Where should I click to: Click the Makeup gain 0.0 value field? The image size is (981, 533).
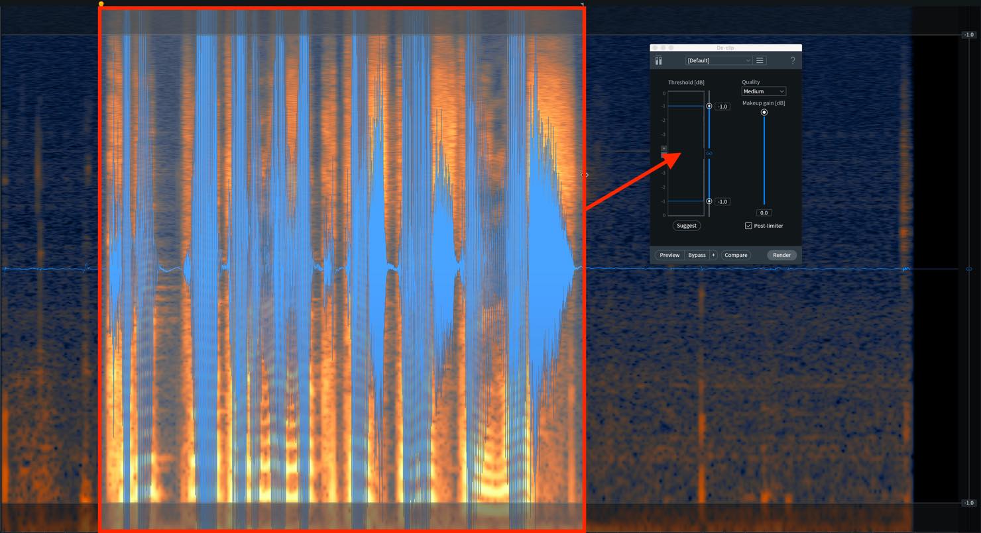(764, 213)
